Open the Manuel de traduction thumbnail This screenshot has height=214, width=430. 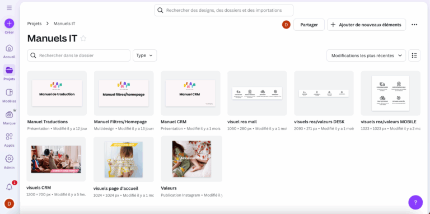[x=57, y=94]
